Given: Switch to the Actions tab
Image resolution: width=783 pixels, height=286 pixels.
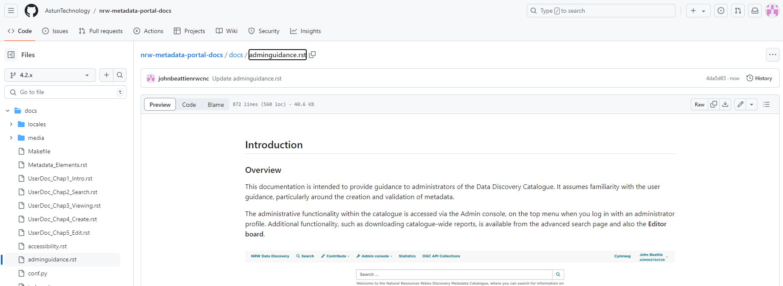Looking at the screenshot, I should [148, 31].
